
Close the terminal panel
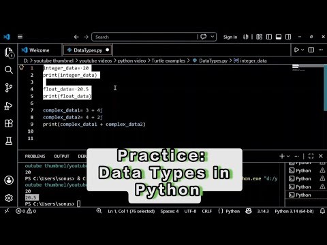tap(321, 156)
